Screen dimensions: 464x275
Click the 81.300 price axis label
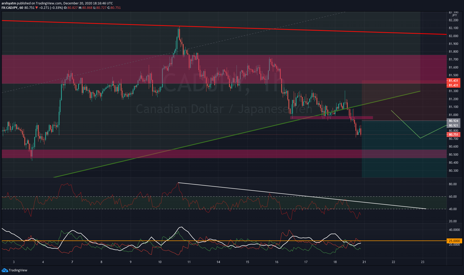click(453, 91)
